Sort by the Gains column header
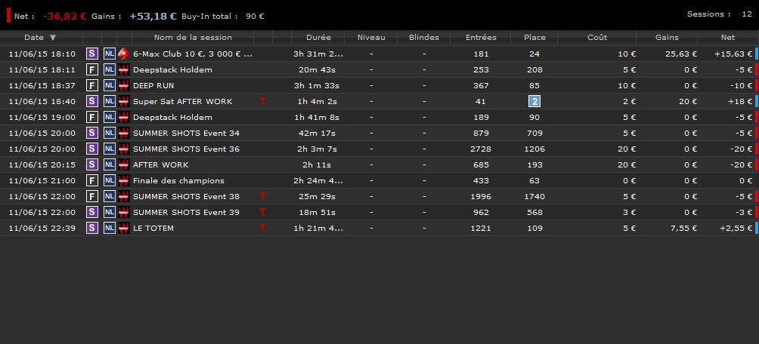759x344 pixels. [x=667, y=37]
